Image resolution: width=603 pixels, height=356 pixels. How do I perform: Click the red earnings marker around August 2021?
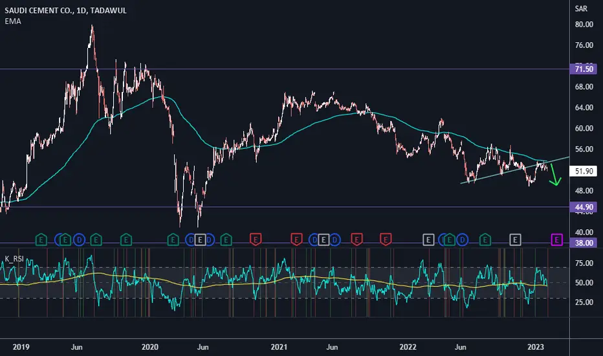357,239
